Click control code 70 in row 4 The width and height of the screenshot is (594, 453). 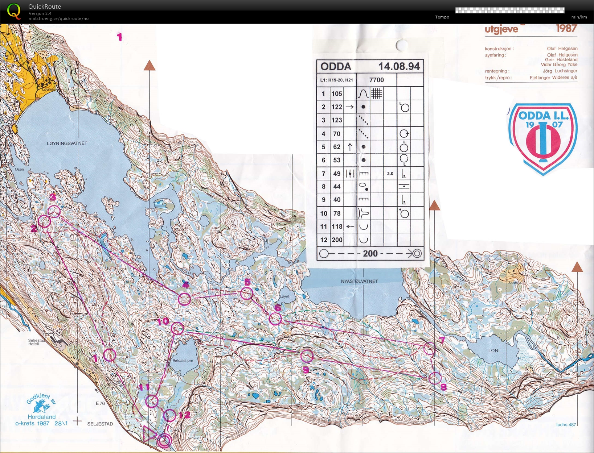coord(337,134)
